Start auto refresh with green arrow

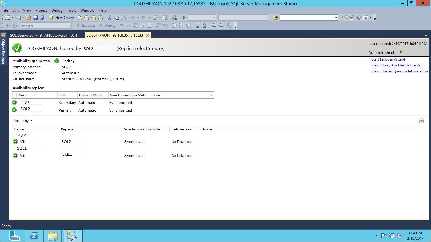401,52
